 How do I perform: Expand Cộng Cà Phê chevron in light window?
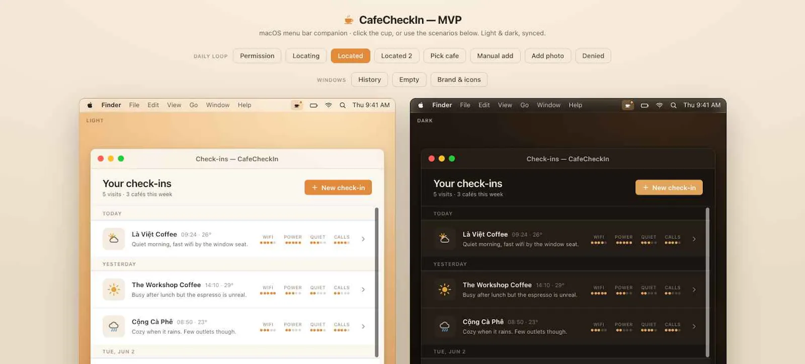click(x=363, y=326)
